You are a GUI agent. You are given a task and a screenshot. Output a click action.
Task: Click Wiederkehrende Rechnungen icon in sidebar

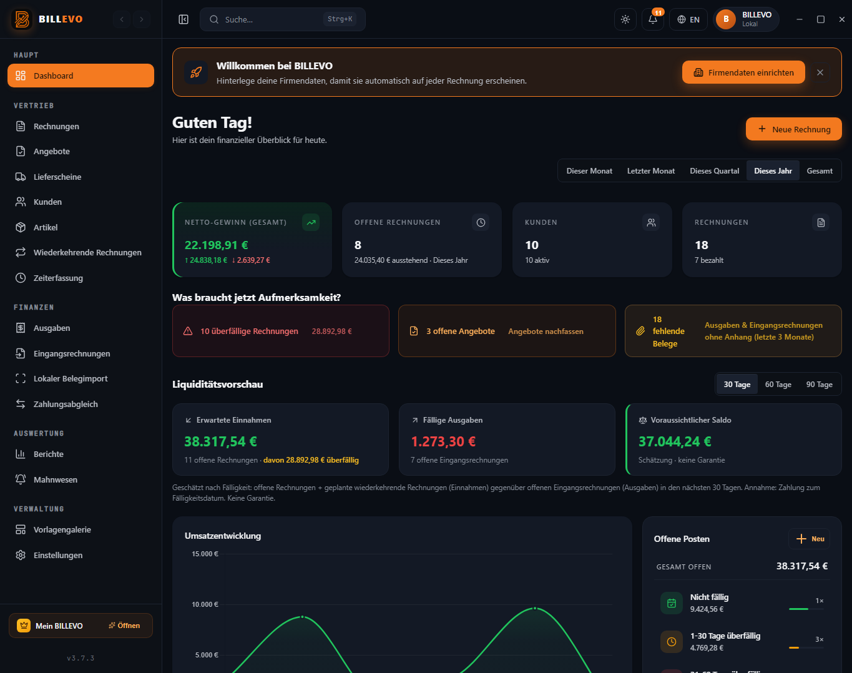[21, 252]
